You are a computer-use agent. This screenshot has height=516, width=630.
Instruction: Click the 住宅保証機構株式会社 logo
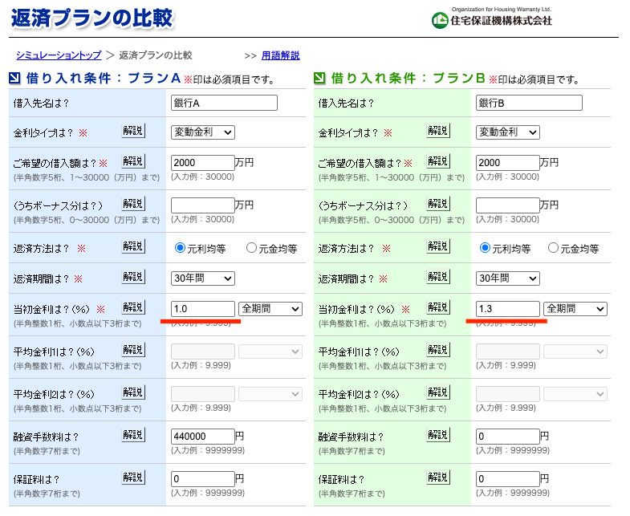coord(491,19)
